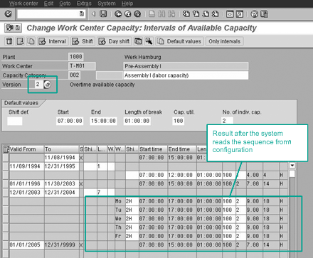313x258 pixels.
Task: Click the toolbar icon right of Delete
Action: click(x=20, y=41)
